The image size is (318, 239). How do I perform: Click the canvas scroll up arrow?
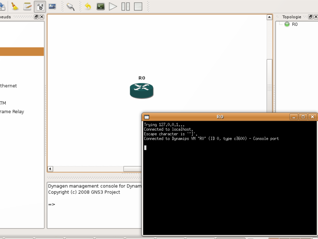click(269, 17)
